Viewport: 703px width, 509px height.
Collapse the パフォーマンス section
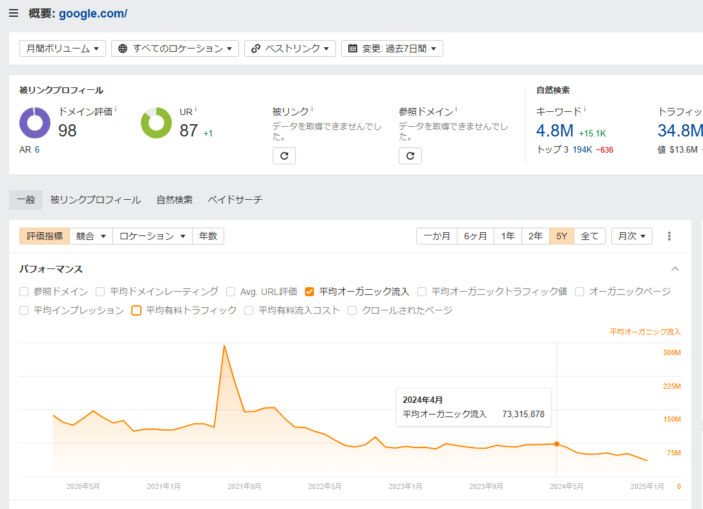pos(675,269)
